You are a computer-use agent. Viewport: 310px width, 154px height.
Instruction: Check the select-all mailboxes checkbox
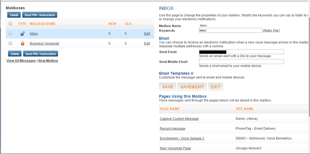pos(10,24)
